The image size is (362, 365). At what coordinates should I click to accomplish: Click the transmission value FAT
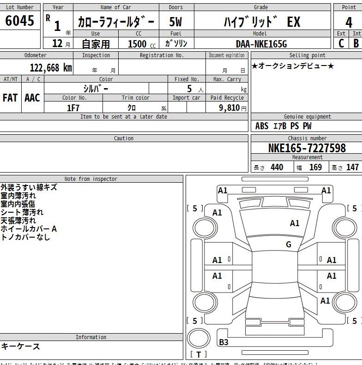click(10, 97)
